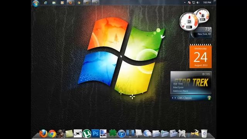This screenshot has width=247, height=139.
Task: Open the blue drawing app in the dock
Action: point(103,134)
